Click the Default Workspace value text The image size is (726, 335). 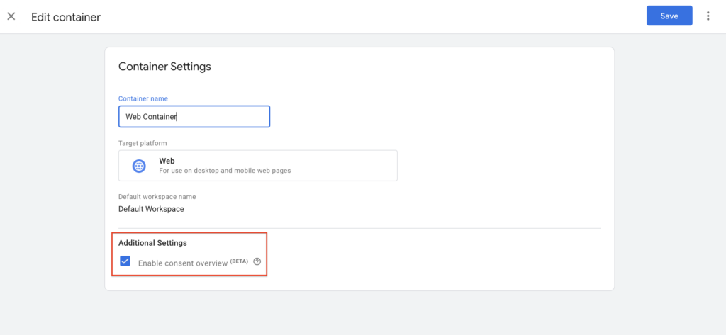[x=151, y=209]
